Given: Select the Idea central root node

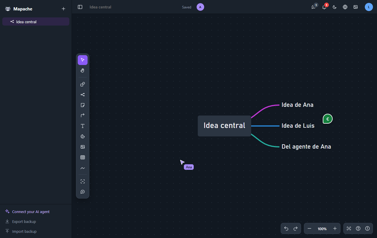Looking at the screenshot, I should pyautogui.click(x=224, y=126).
